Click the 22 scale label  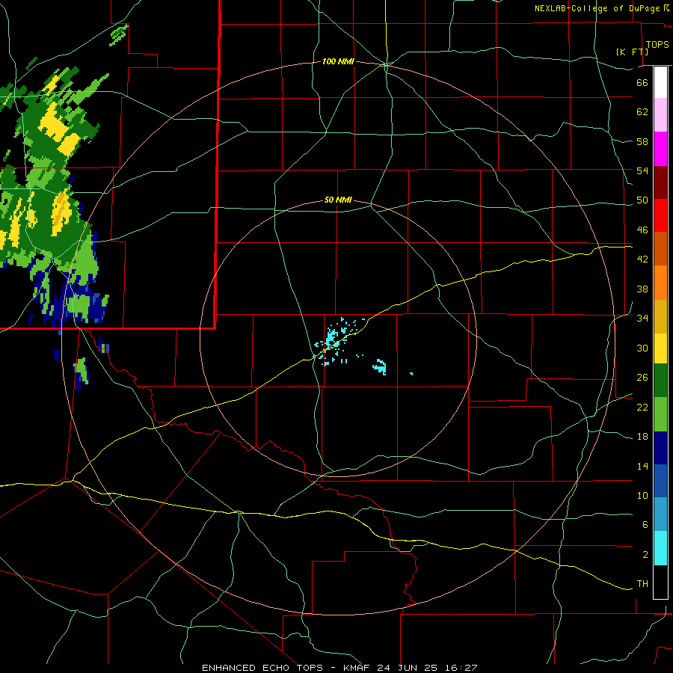pyautogui.click(x=642, y=407)
